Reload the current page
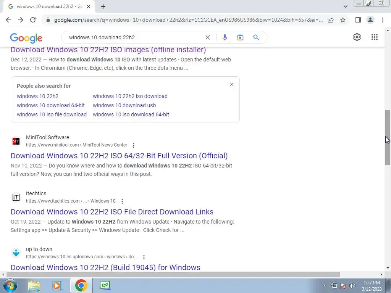The width and height of the screenshot is (391, 293). (x=33, y=20)
